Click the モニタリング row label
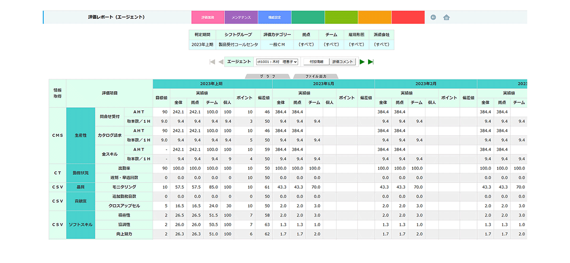 click(x=124, y=187)
